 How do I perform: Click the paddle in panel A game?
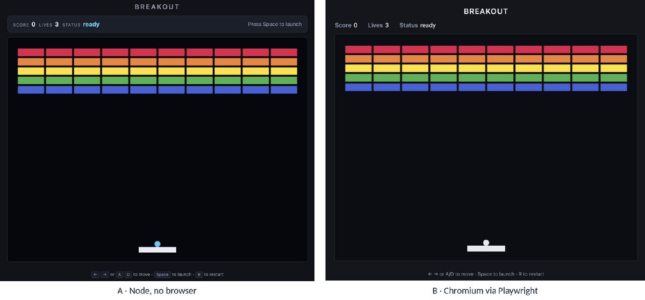coord(157,250)
